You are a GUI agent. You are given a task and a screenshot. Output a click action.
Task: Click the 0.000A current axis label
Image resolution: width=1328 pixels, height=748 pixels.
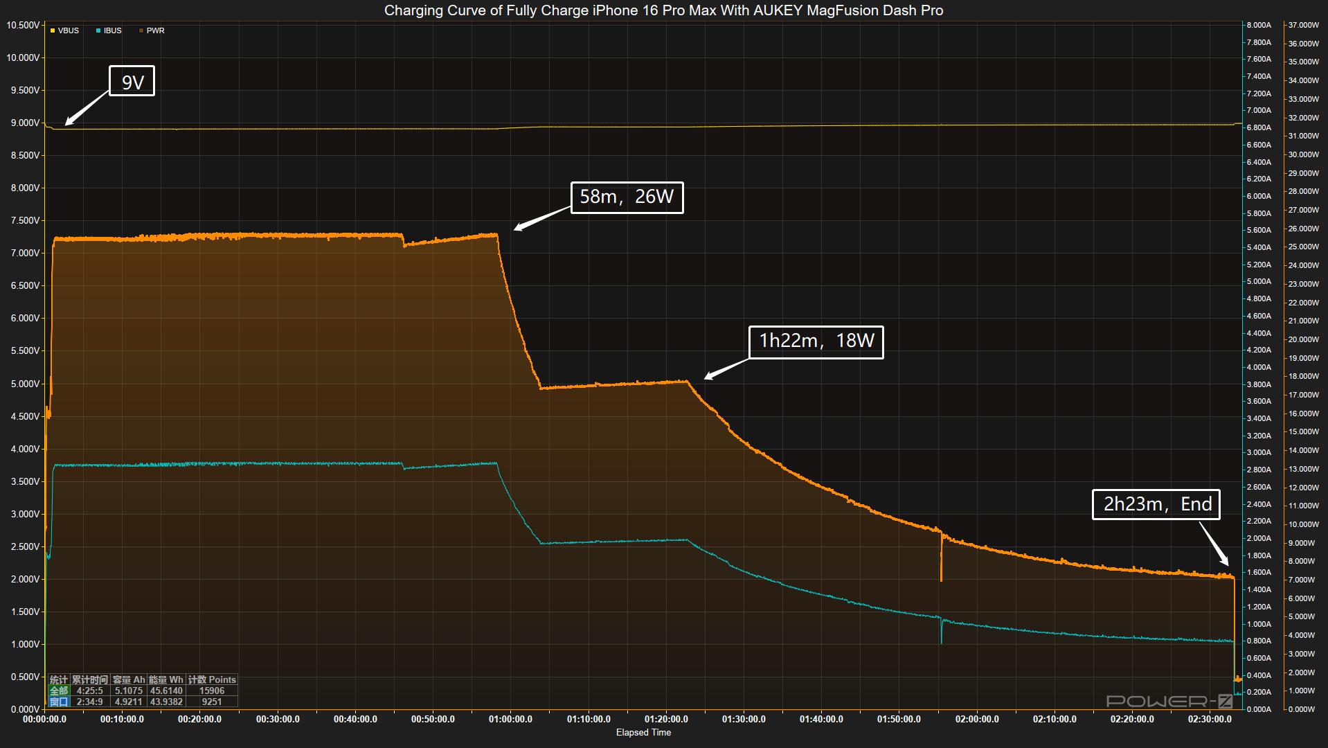(x=1259, y=709)
